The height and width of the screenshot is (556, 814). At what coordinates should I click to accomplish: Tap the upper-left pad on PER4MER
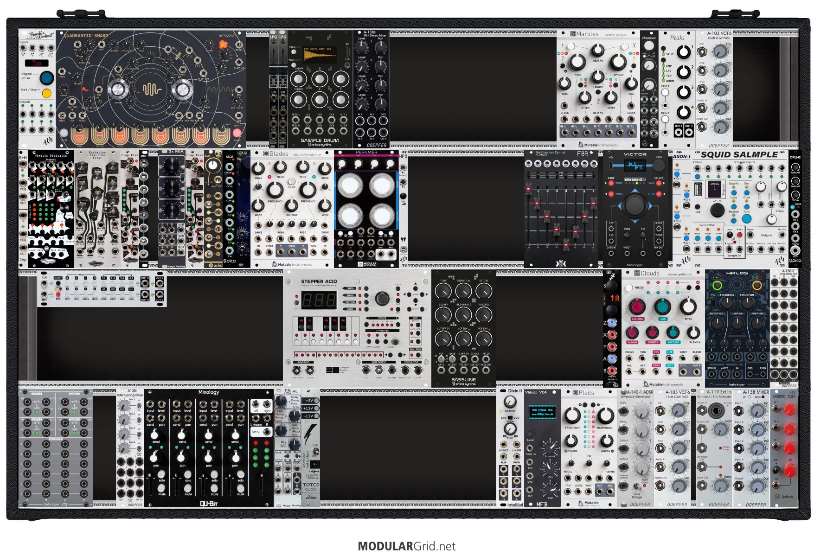pos(350,185)
